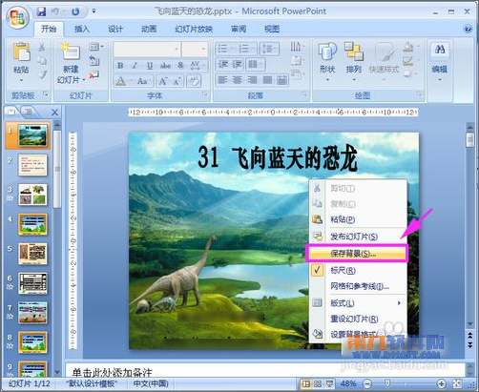Toggle Align Text Right
479x392 pixels.
[x=252, y=80]
